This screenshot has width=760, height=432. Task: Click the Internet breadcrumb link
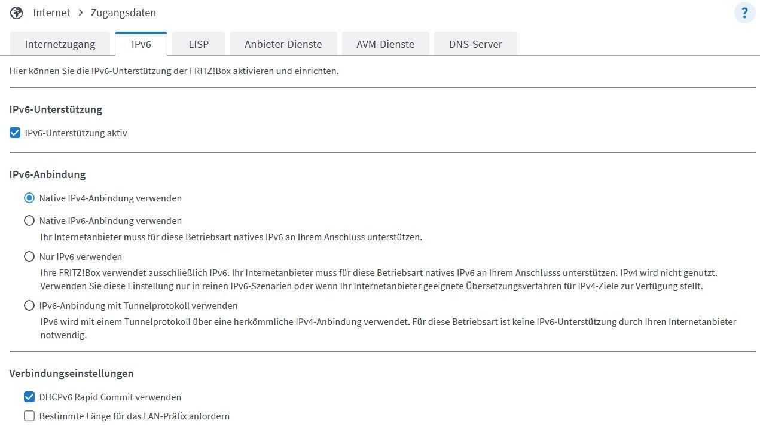[51, 13]
